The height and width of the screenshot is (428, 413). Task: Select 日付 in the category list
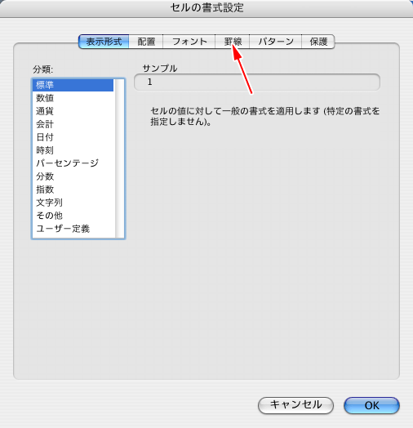coord(73,137)
